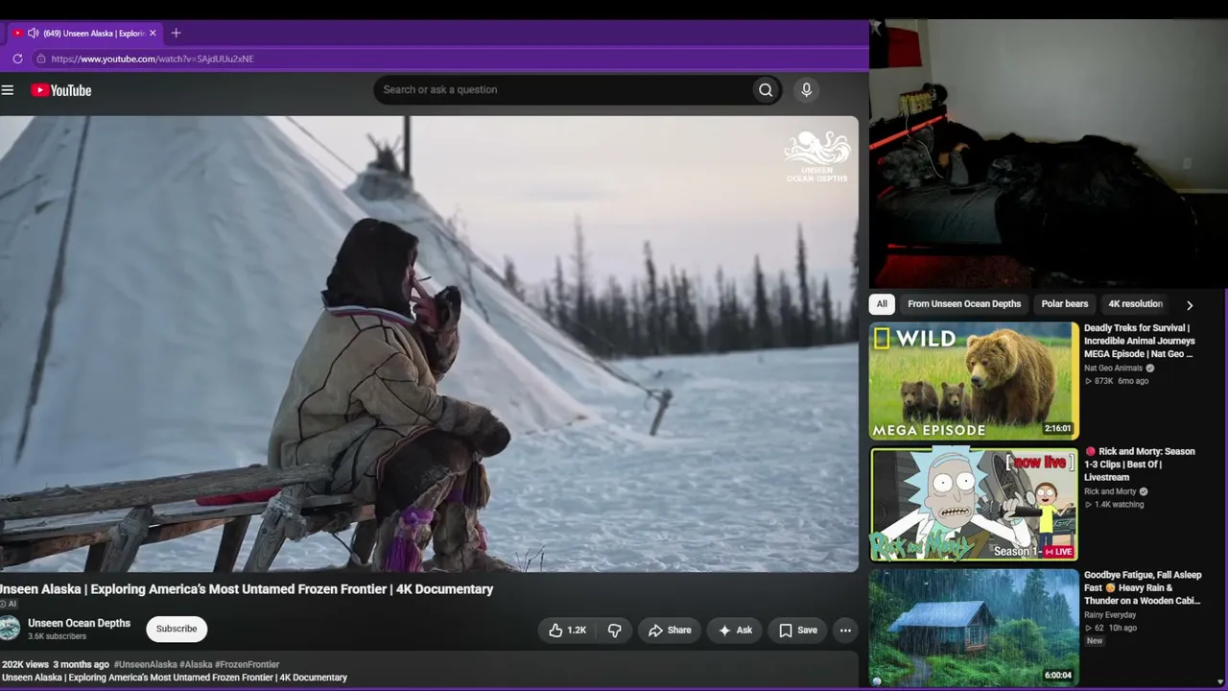Select the 4K resolution filter chip

pyautogui.click(x=1136, y=304)
